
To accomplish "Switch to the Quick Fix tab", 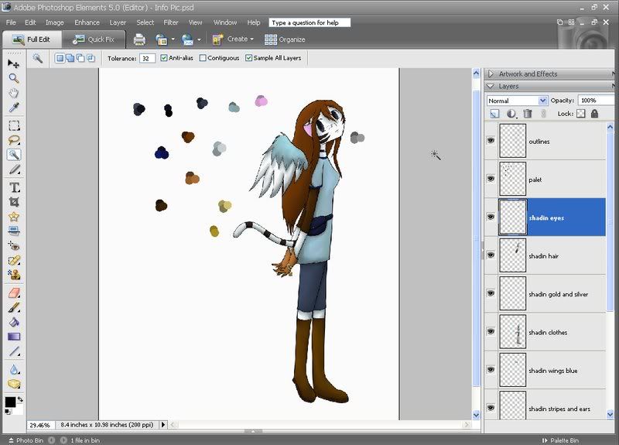I will click(94, 39).
